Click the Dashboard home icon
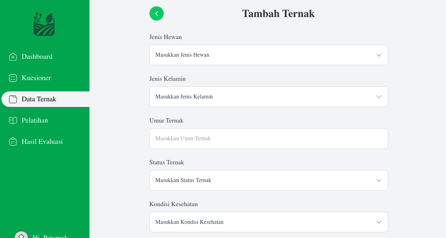This screenshot has width=446, height=238. (x=13, y=57)
